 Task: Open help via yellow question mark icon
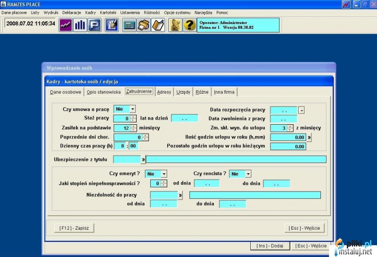[190, 25]
